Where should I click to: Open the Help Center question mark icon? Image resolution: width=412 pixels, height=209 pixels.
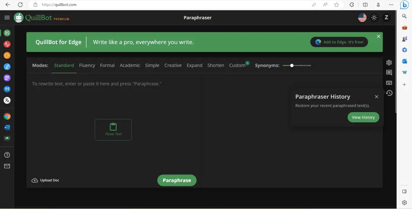click(7, 155)
